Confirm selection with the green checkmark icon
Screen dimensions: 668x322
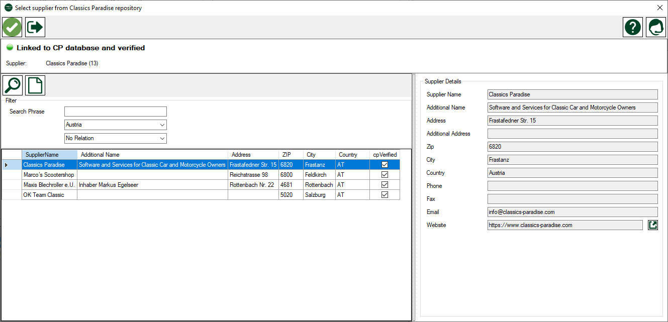(12, 27)
